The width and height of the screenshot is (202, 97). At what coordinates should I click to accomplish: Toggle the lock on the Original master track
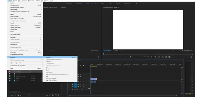pos(73,89)
